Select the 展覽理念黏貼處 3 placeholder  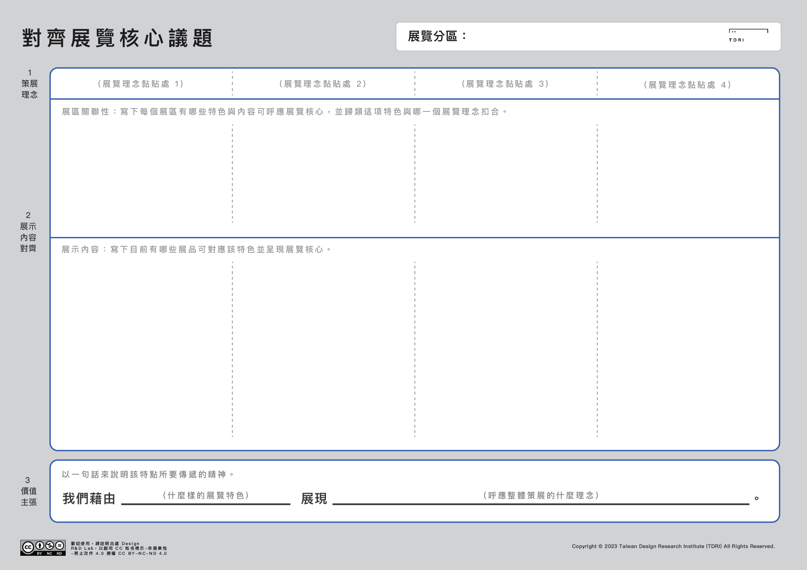pyautogui.click(x=505, y=84)
